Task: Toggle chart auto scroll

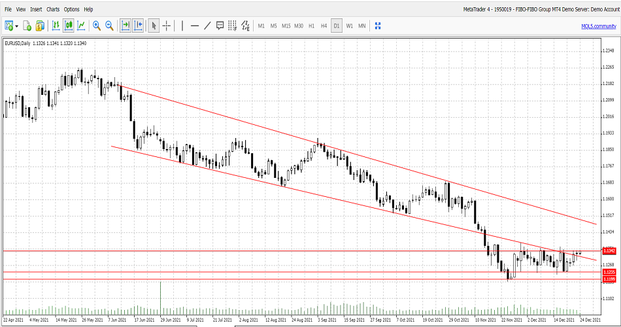Action: 126,26
